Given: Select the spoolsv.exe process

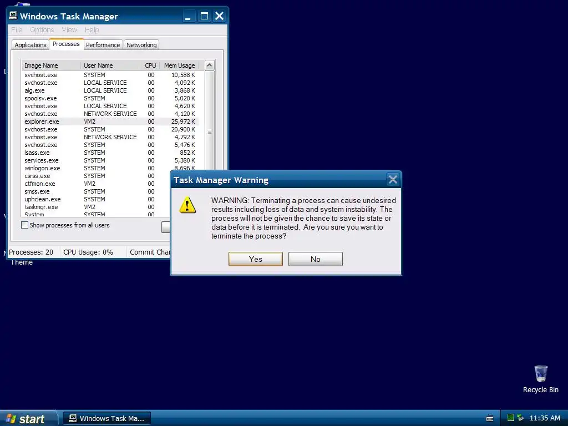Looking at the screenshot, I should (x=111, y=98).
